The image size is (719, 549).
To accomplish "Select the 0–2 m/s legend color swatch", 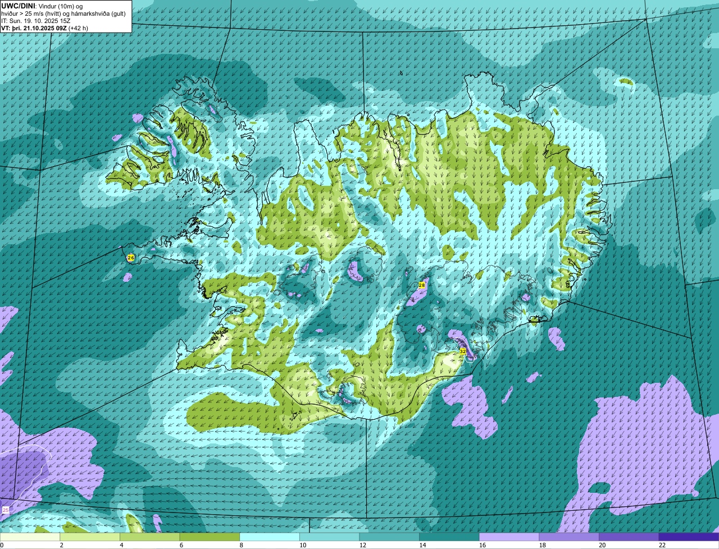I will (30, 537).
